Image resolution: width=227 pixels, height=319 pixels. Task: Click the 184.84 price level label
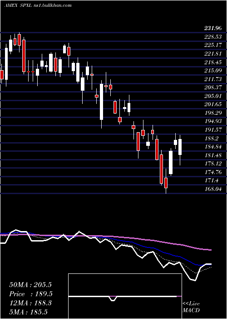[213, 147]
